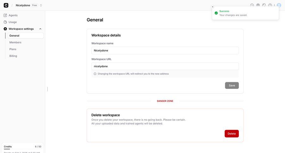Click the 'Changing the workspace URL' notice text
285x153 pixels.
click(x=133, y=74)
